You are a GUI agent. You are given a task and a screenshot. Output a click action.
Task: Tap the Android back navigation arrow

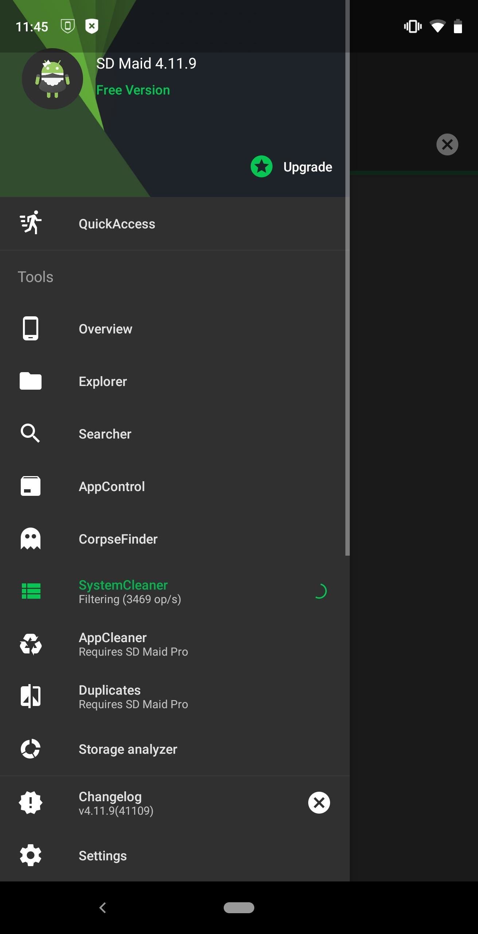coord(103,908)
